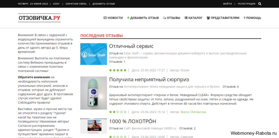Open the 24000.ru site screenshot thumbnail
279x138 pixels.
[x=94, y=126]
